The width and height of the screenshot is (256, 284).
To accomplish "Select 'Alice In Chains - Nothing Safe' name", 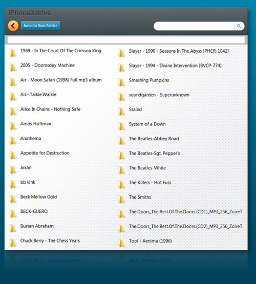I will tap(50, 109).
